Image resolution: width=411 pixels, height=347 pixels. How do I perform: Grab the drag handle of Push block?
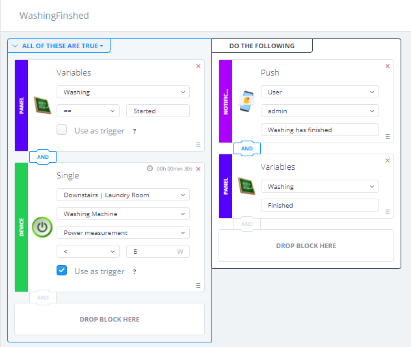pos(388,136)
